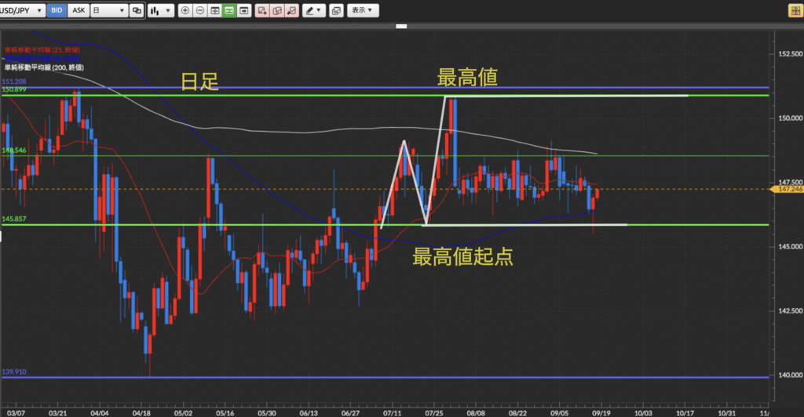
Task: Click the 単純移動平均線 (21, 終値) legend
Action: [42, 49]
